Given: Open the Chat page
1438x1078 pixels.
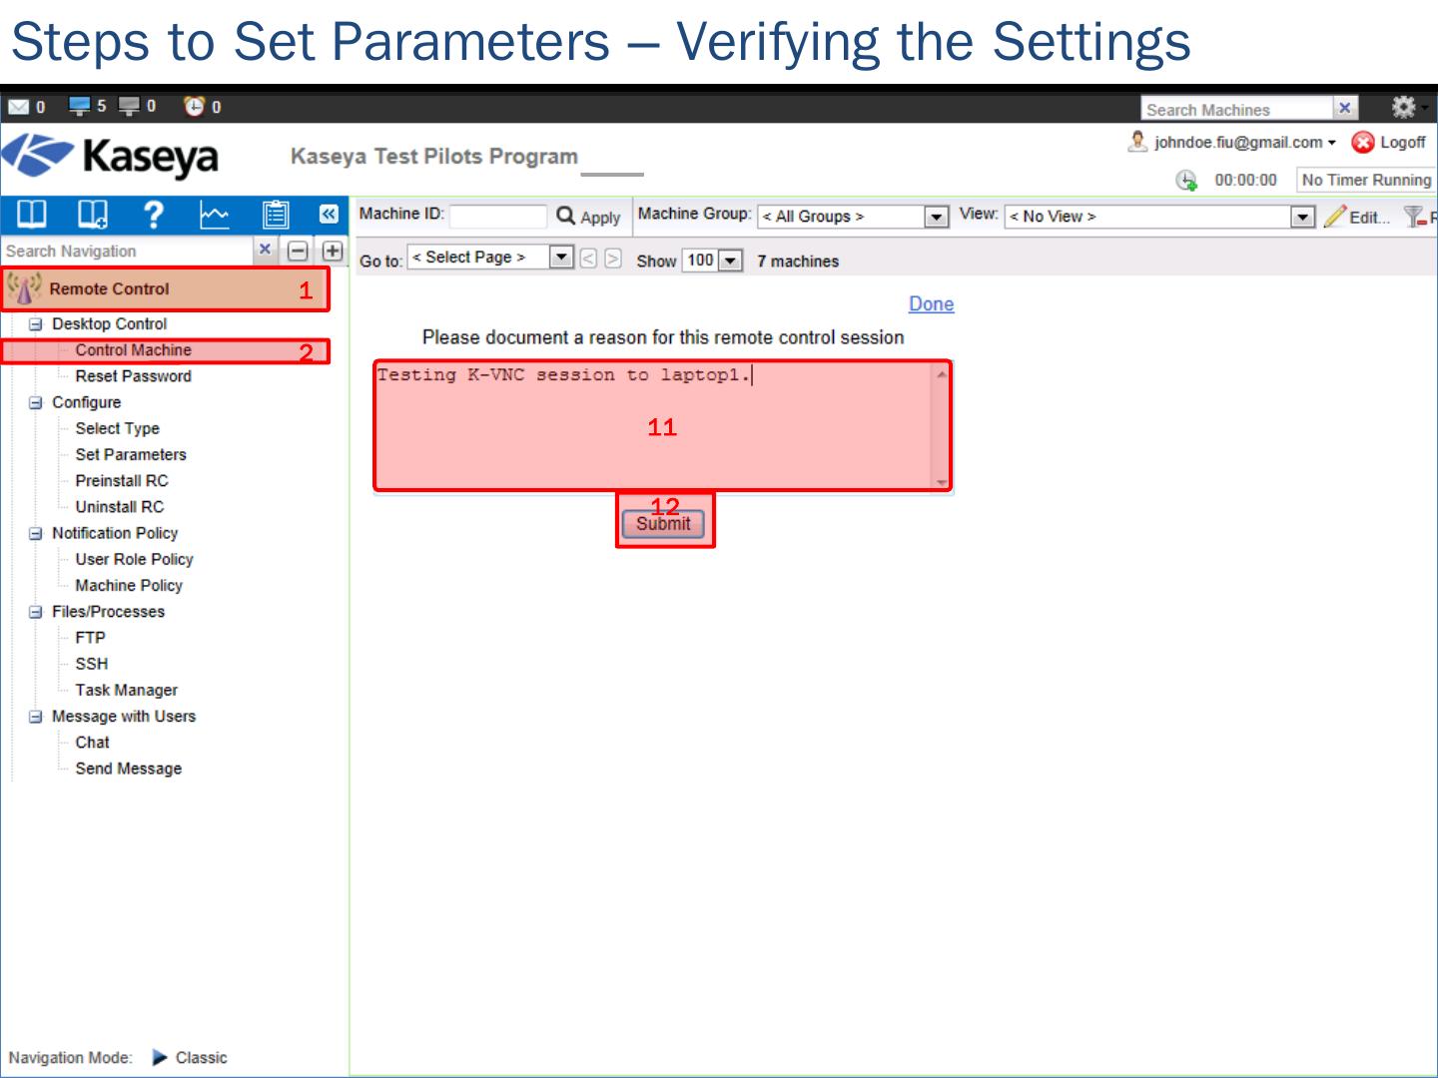Looking at the screenshot, I should click(92, 743).
